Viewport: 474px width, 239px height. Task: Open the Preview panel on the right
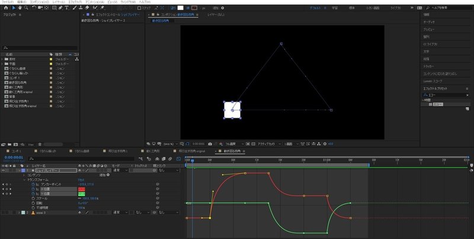pyautogui.click(x=428, y=30)
